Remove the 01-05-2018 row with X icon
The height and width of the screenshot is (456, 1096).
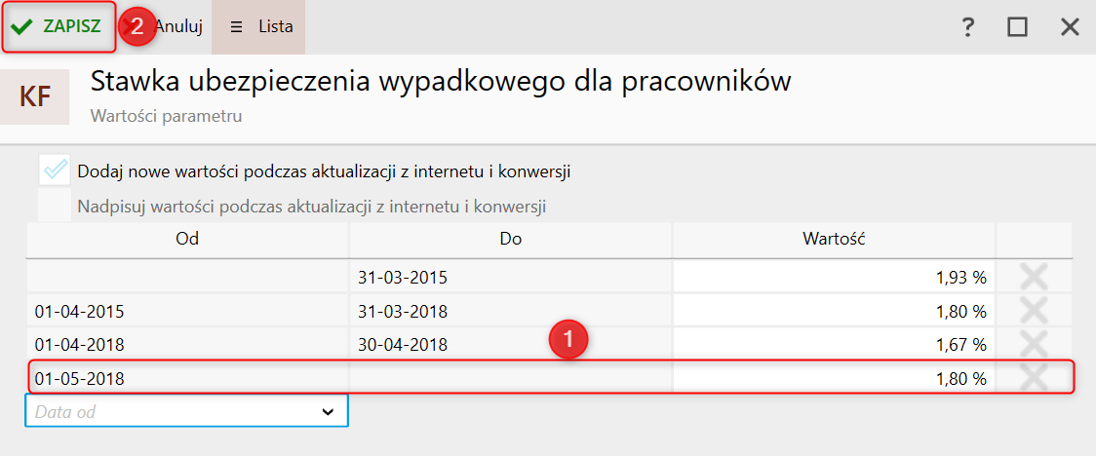coord(1034,378)
